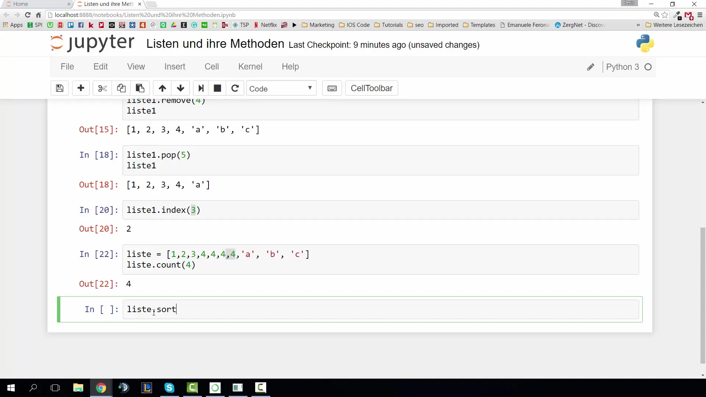Paste cells below icon
The image size is (706, 397).
tap(140, 88)
